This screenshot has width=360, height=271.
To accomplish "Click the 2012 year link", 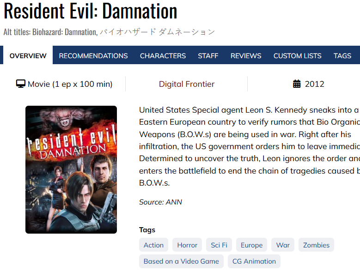I will point(314,84).
